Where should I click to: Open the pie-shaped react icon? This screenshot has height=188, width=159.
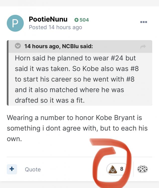143,169
